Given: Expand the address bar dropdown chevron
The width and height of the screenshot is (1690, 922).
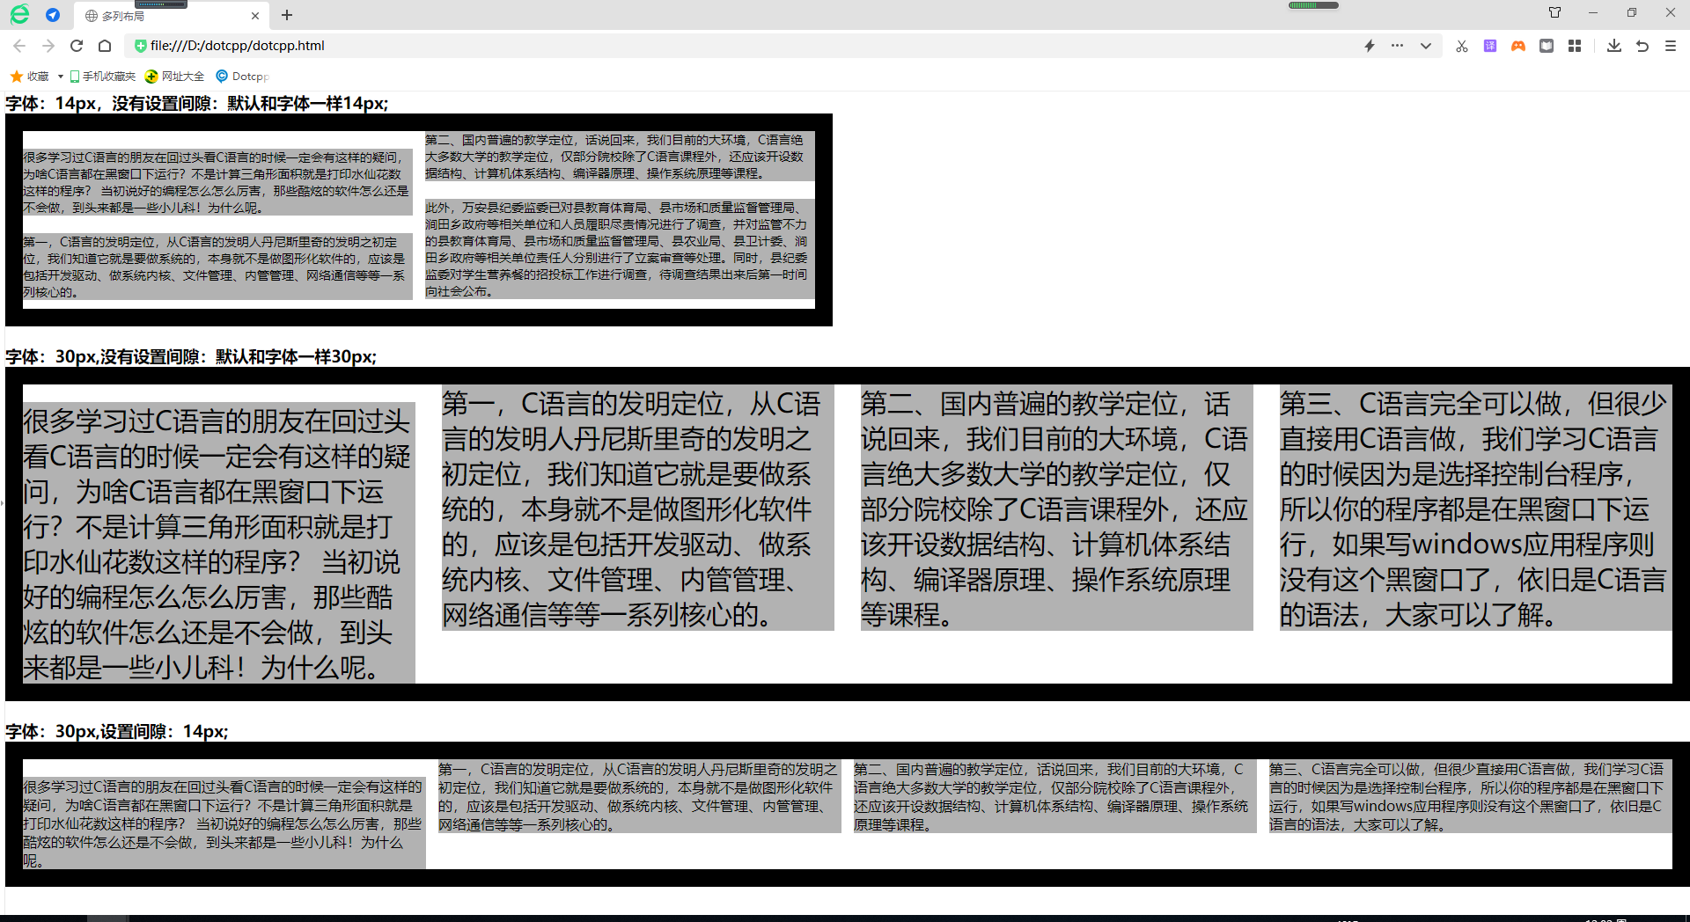Looking at the screenshot, I should (1426, 46).
